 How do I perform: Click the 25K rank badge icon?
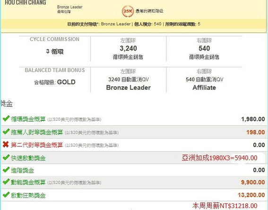[x=128, y=11]
